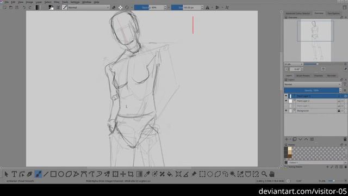The width and height of the screenshot is (348, 196).
Task: Select the Fill bucket tool
Action: [x=170, y=174]
